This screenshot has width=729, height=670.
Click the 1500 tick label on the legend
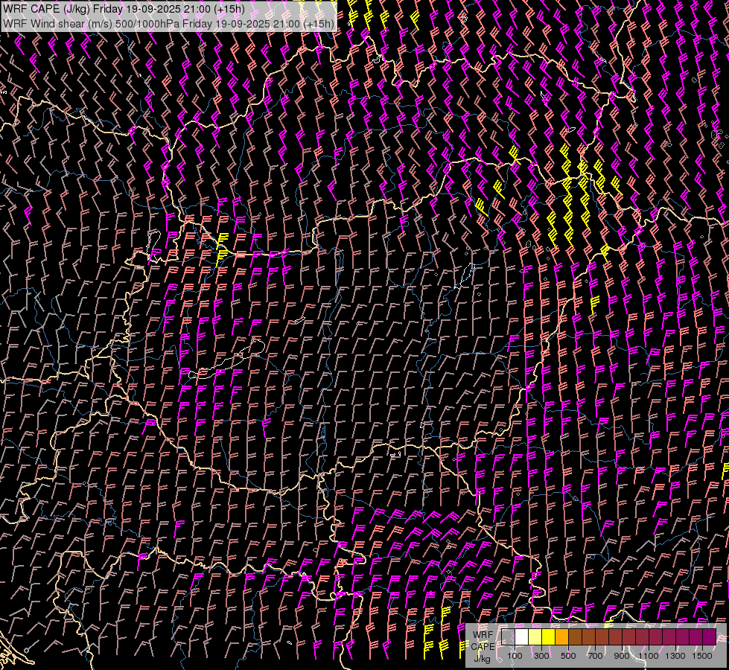(x=702, y=656)
